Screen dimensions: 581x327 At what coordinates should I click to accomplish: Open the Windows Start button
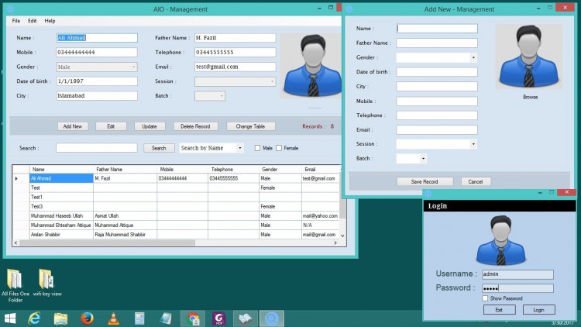pos(10,318)
